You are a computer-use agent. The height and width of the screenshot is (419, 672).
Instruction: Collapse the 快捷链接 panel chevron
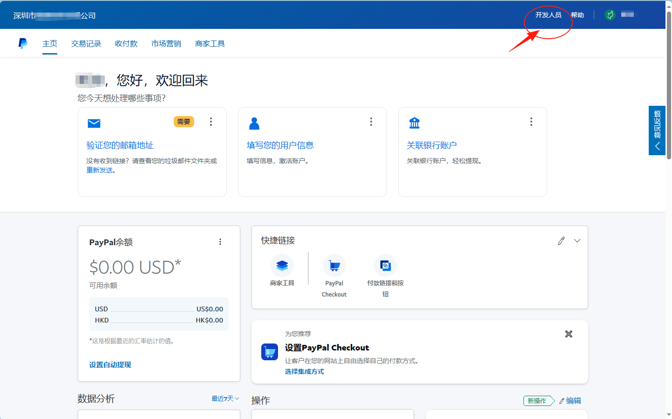(577, 240)
